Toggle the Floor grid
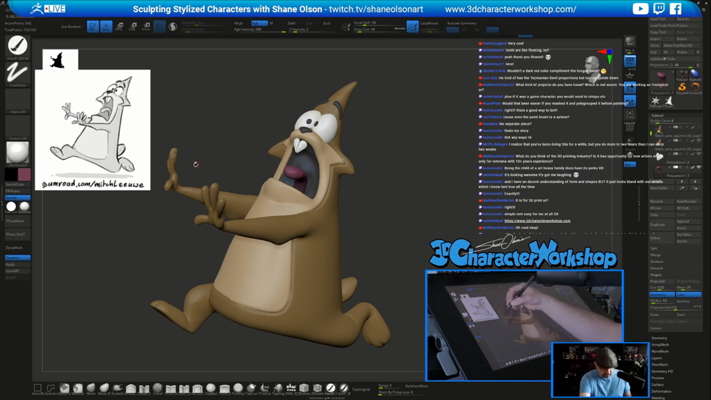Viewport: 711px width, 400px height. (x=630, y=76)
